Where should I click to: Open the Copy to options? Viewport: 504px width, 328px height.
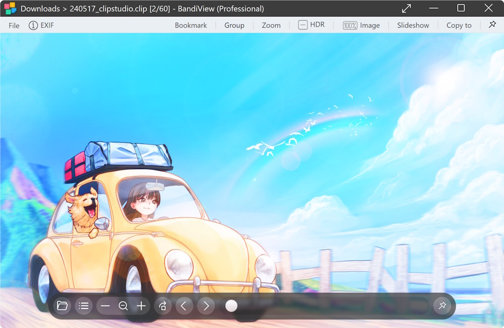(458, 25)
